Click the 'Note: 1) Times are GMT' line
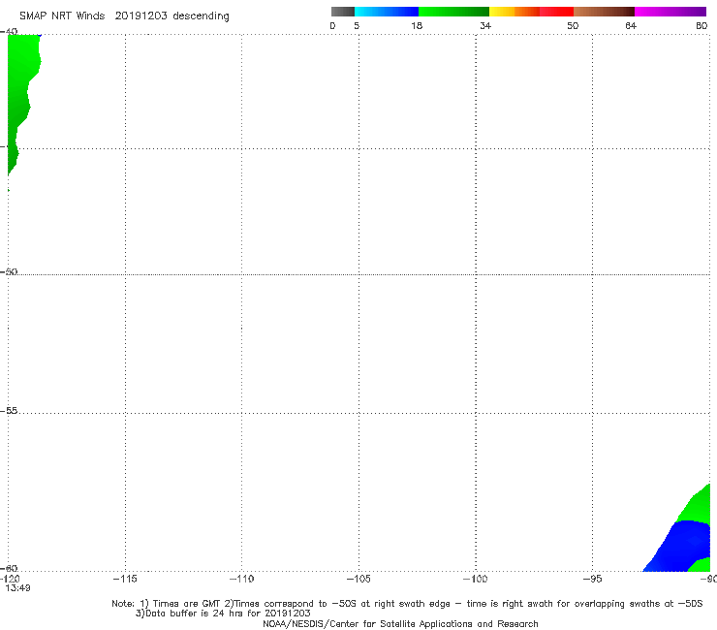717x630 pixels. (x=407, y=604)
